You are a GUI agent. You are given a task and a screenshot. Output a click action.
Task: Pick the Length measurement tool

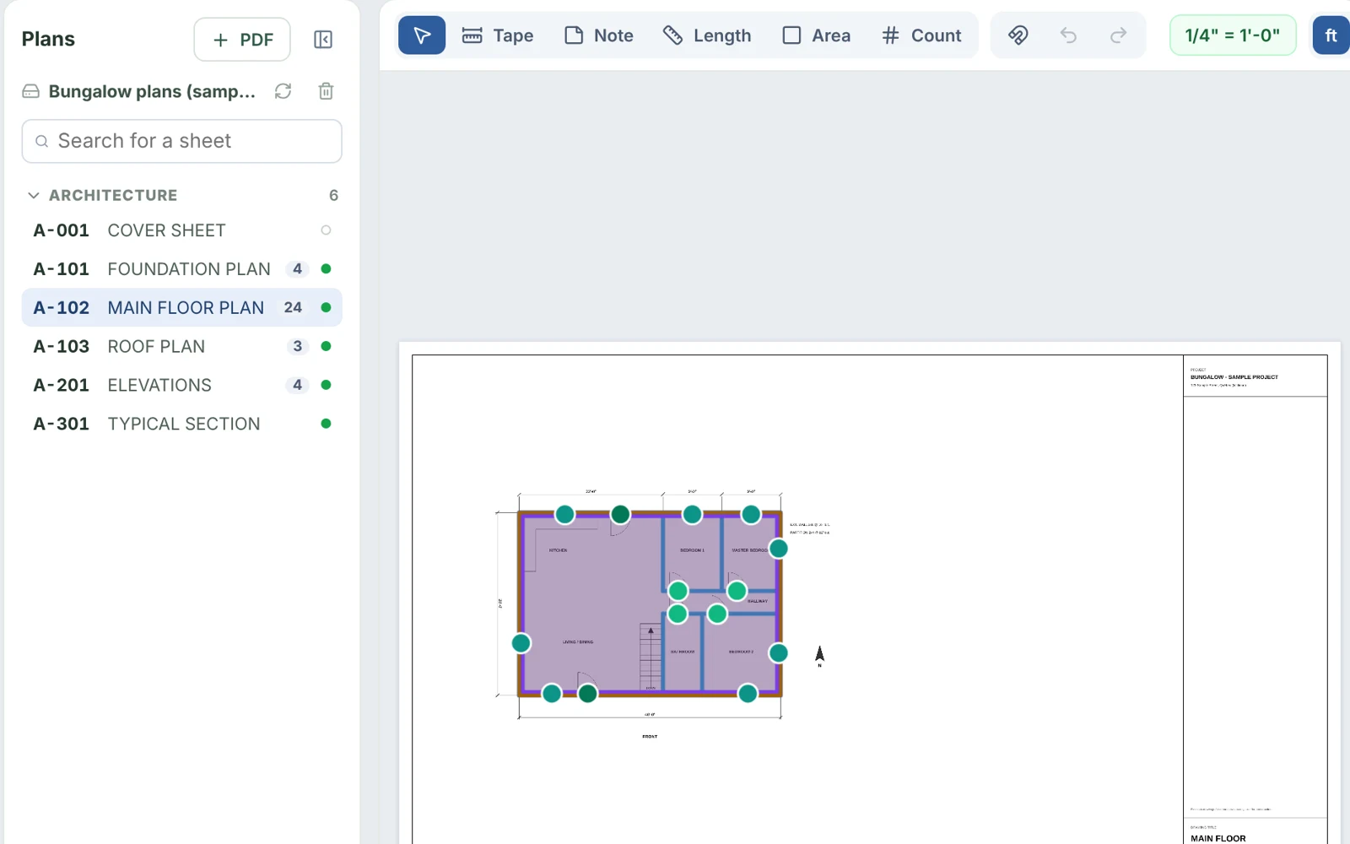coord(707,35)
